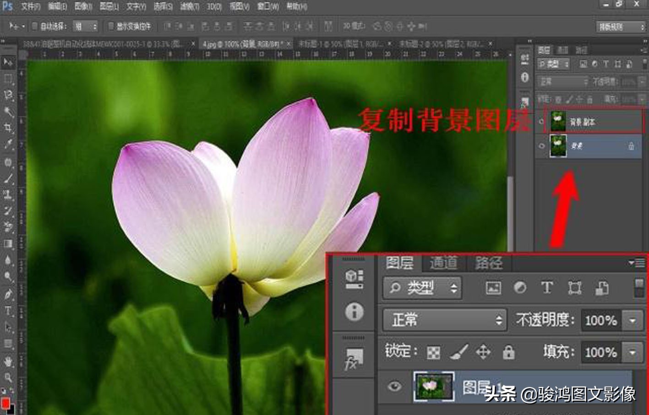Pick the Crop tool in the toolbox
This screenshot has width=649, height=415.
click(x=8, y=128)
